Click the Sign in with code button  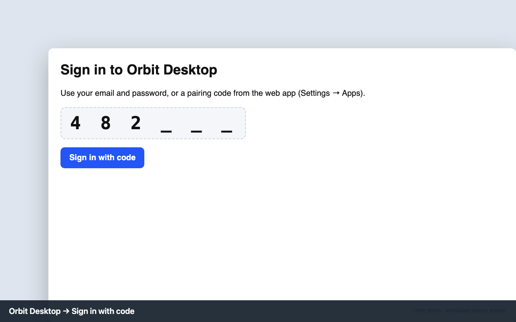pyautogui.click(x=102, y=158)
